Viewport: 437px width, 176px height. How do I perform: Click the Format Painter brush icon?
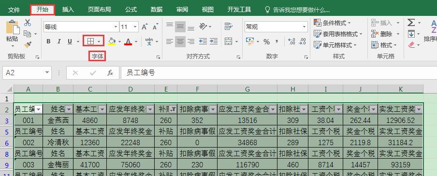coord(28,44)
